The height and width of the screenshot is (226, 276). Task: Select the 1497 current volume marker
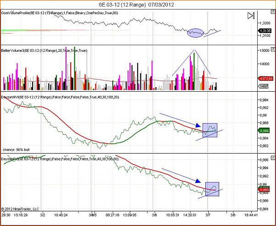[x=264, y=86]
